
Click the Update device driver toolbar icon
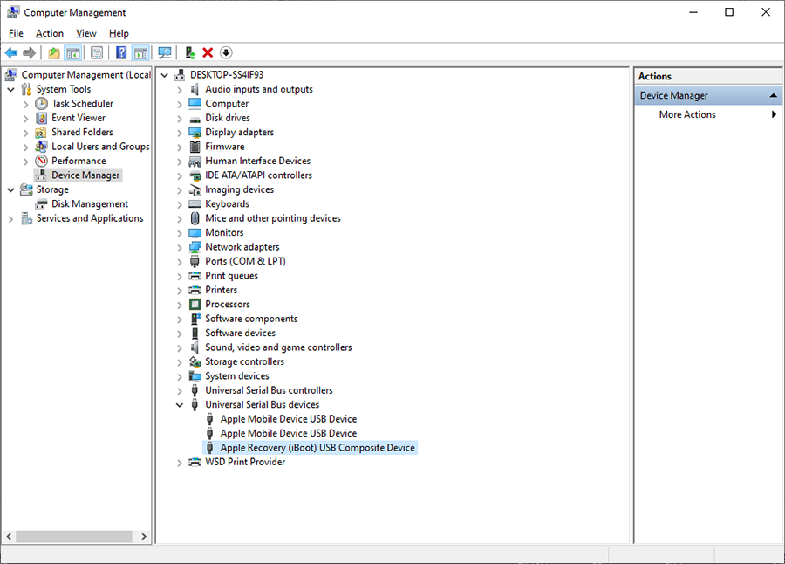pos(190,53)
